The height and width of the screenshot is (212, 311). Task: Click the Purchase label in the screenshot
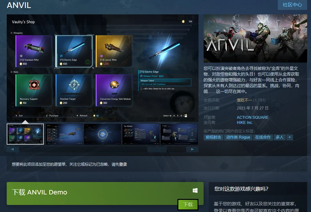tap(54, 116)
